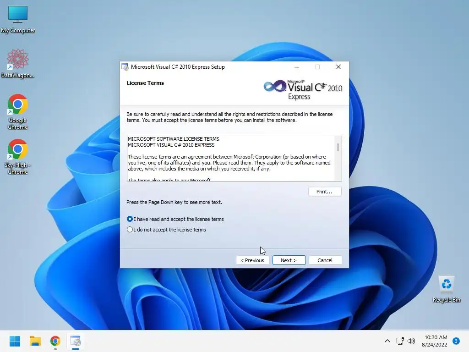The width and height of the screenshot is (469, 352).
Task: Select I do not accept the license terms
Action: point(166,230)
